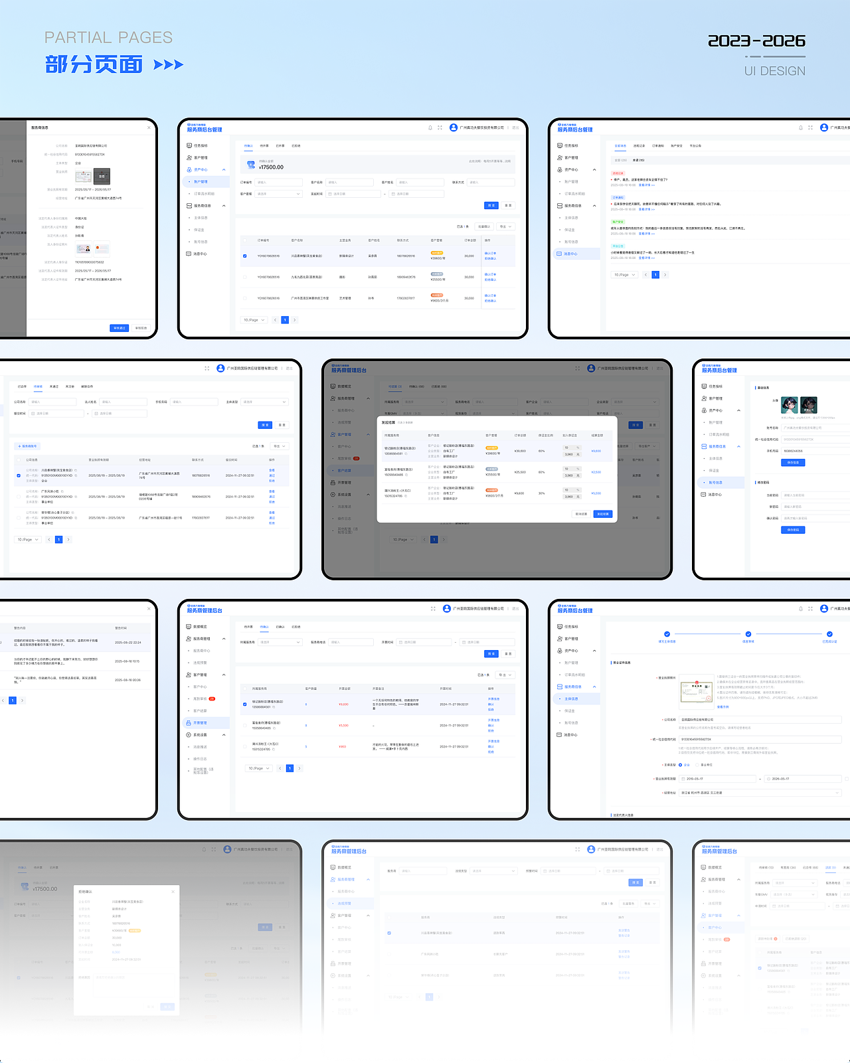Viewport: 850px width, 1063px height.
Task: Click the fullscreen icon on the 待审核 review page
Action: click(x=207, y=368)
